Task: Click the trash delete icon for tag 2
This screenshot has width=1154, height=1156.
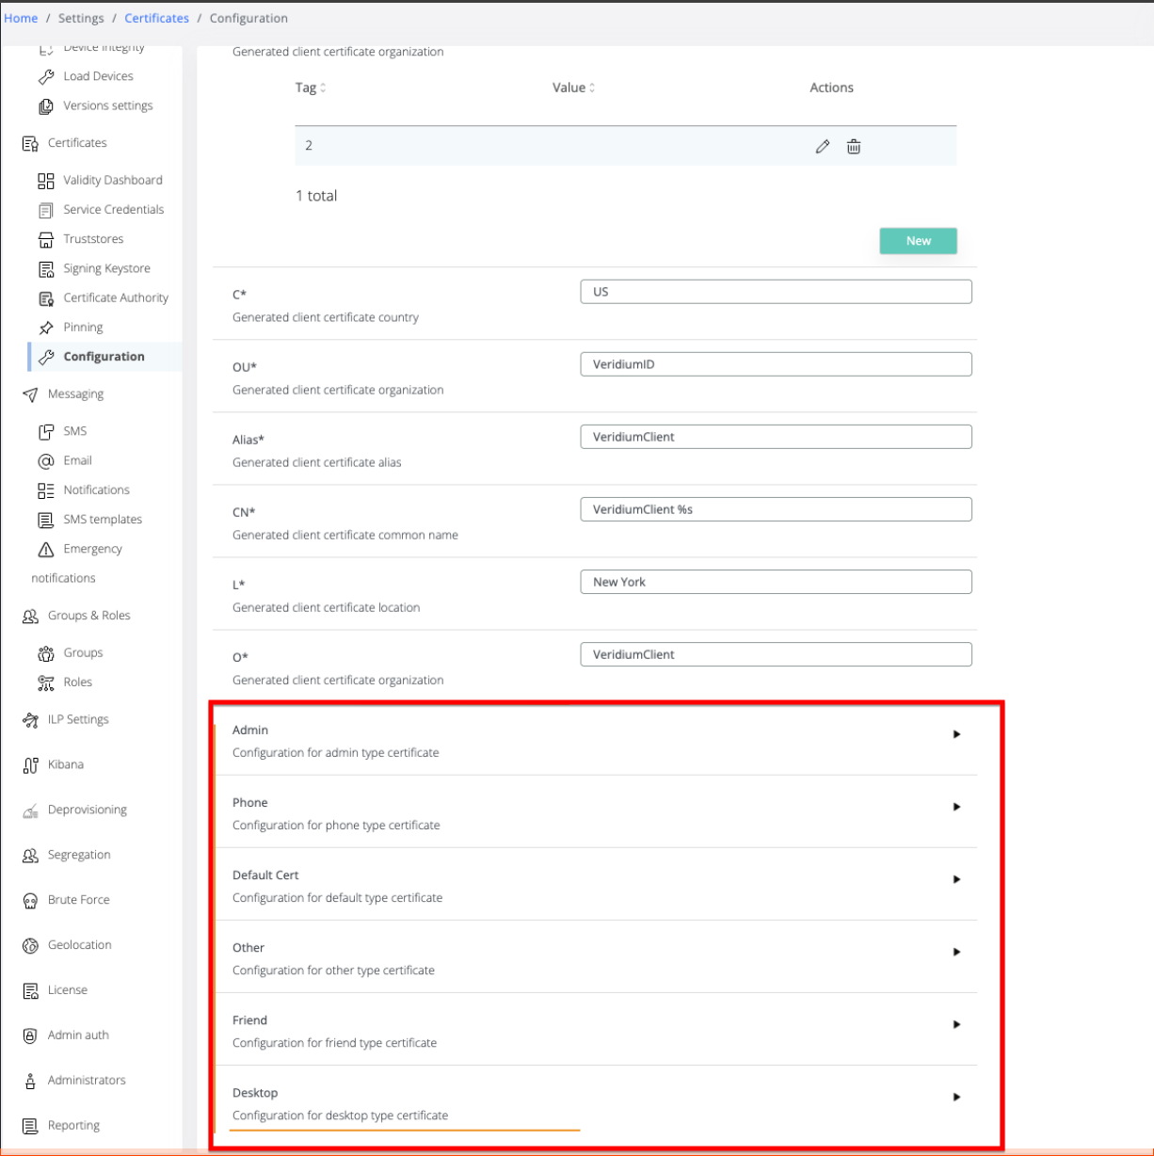Action: click(x=853, y=147)
